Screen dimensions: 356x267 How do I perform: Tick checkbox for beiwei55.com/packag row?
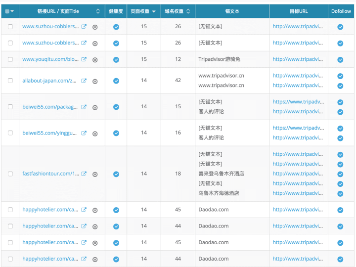point(10,107)
